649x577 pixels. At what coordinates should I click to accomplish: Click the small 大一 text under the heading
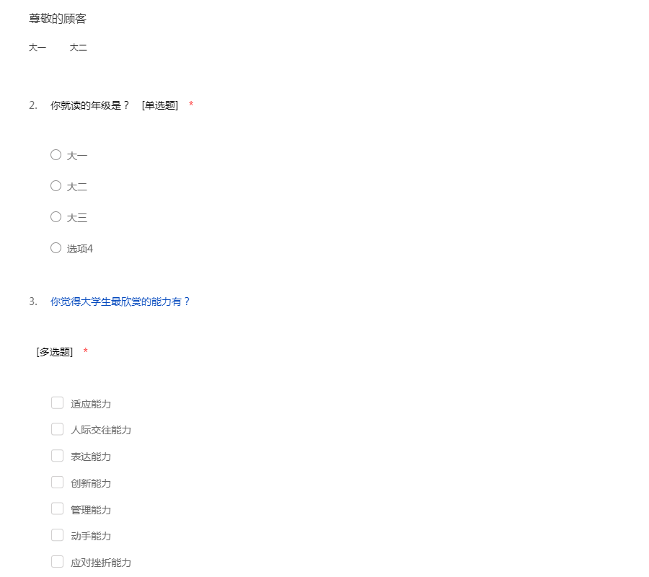click(37, 48)
